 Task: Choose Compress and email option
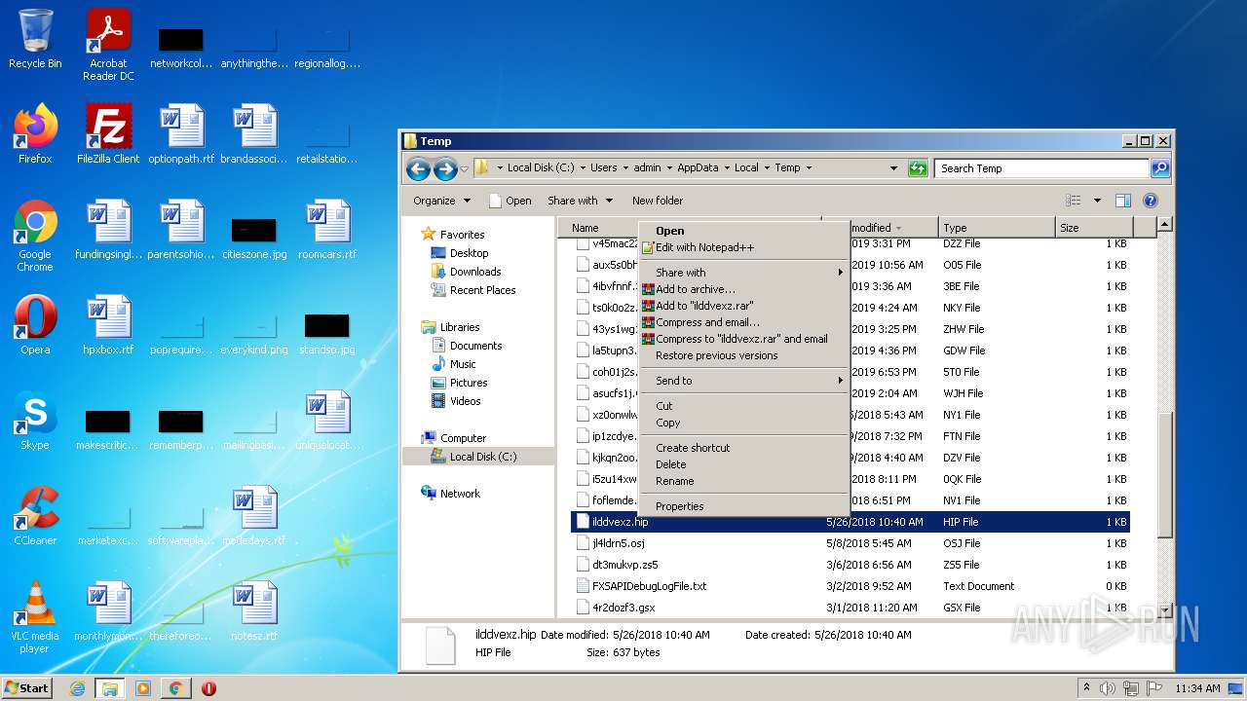(x=743, y=322)
